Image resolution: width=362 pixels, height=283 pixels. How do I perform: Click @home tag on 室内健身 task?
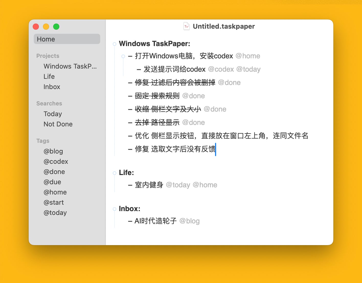coord(205,185)
